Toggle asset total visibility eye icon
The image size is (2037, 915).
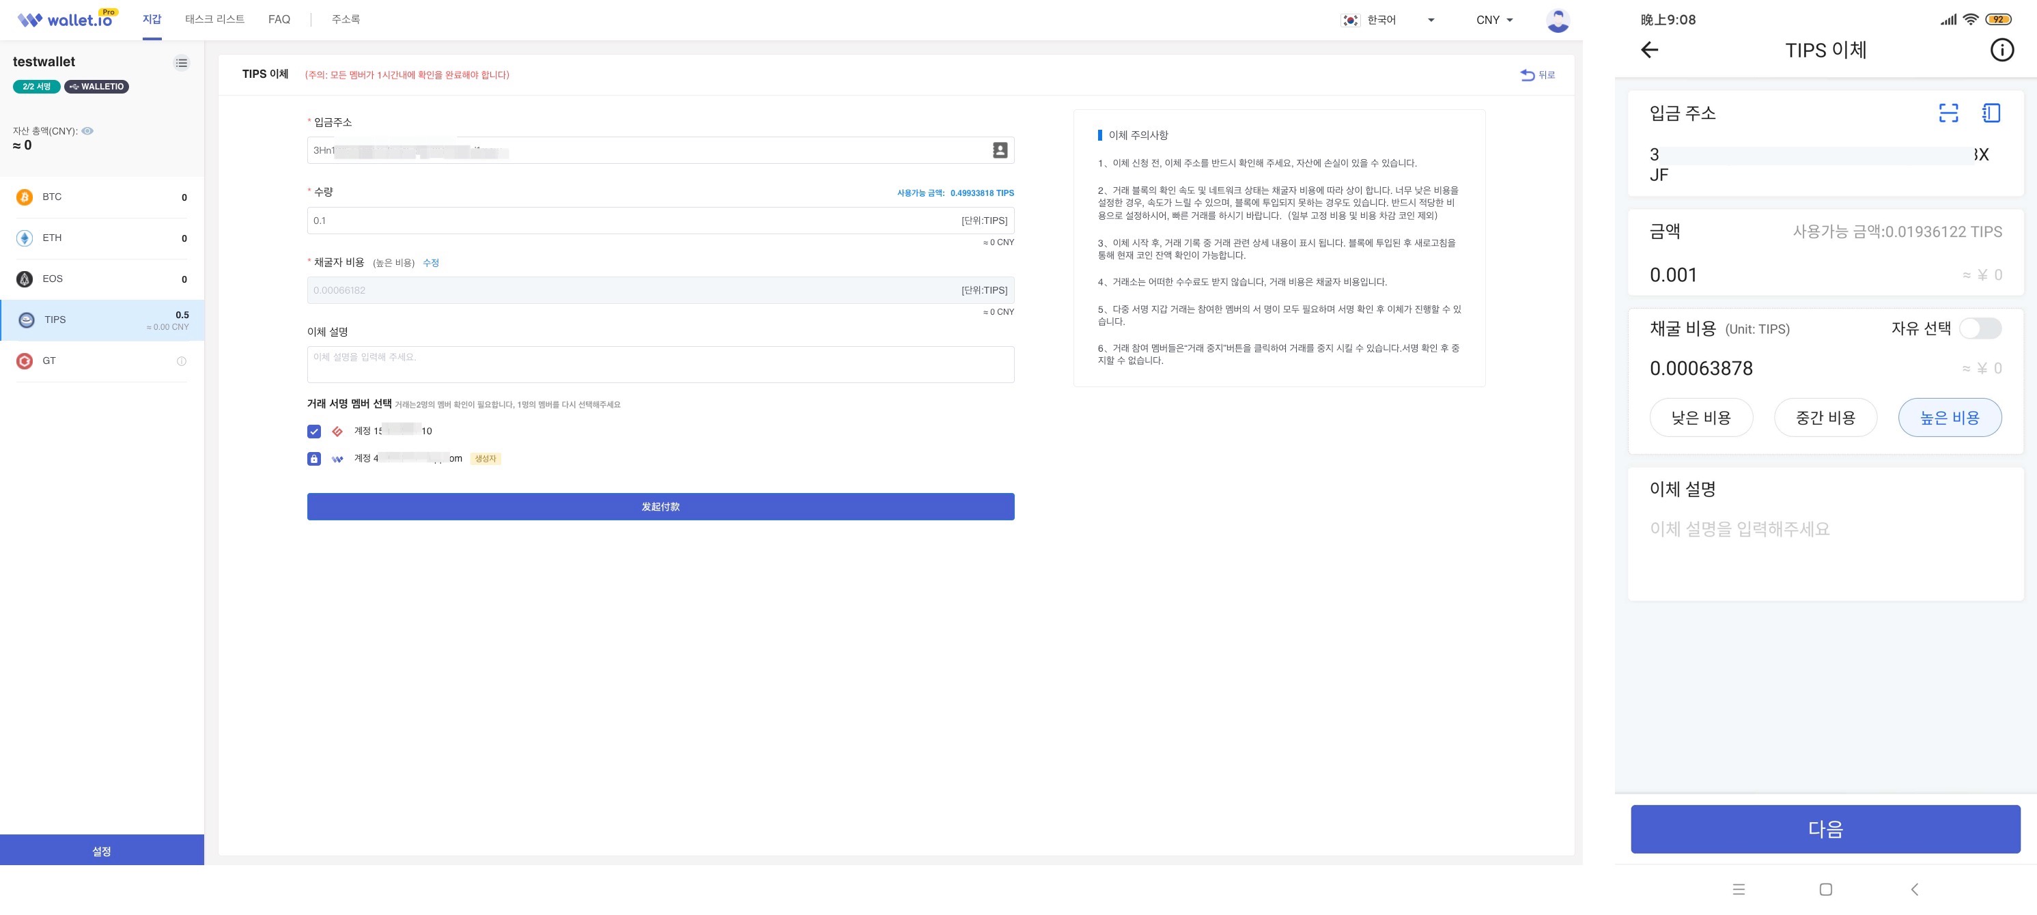click(88, 131)
